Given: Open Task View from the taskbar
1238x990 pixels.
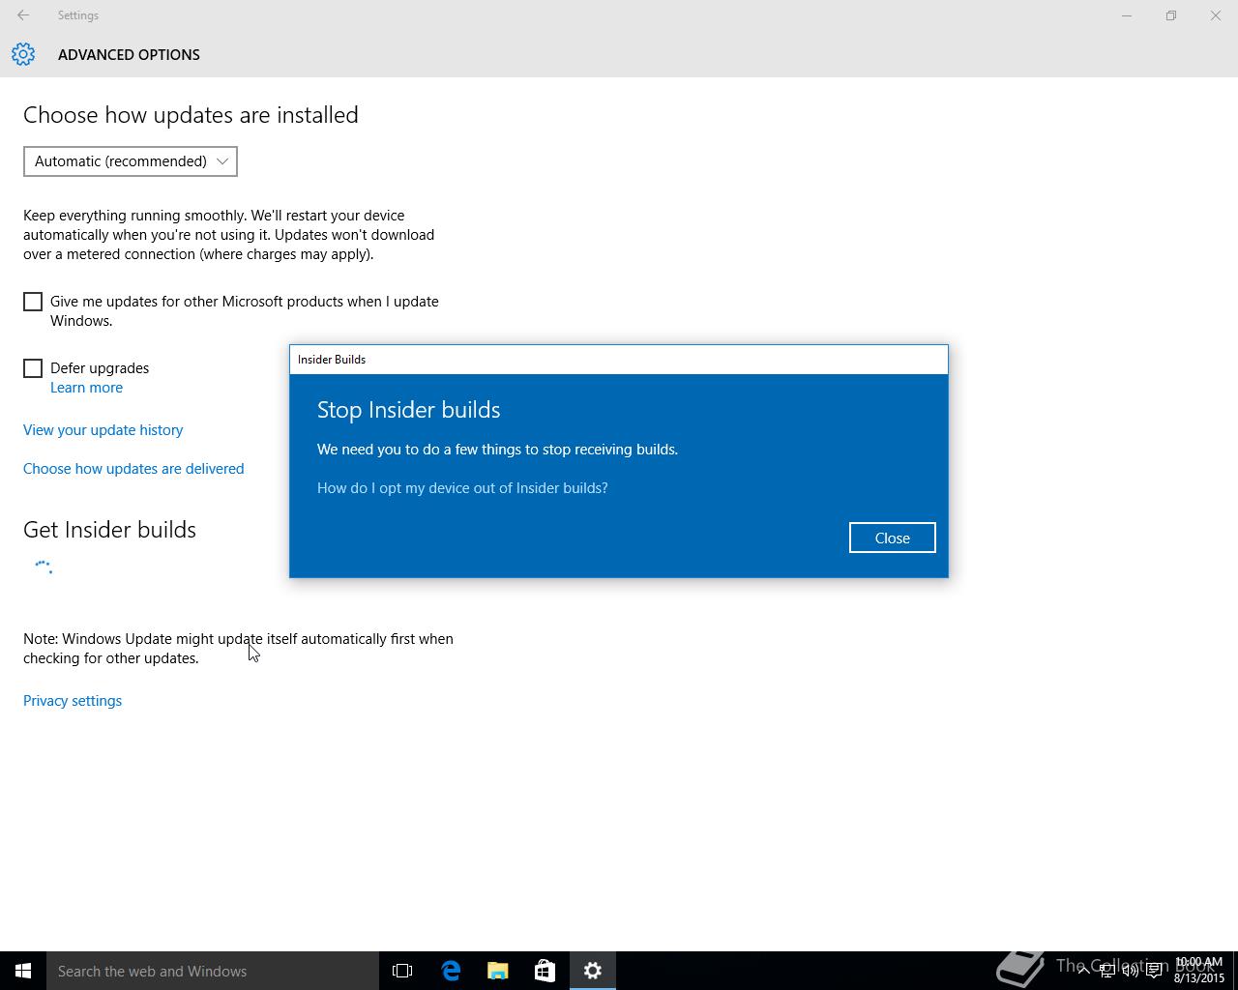Looking at the screenshot, I should click(402, 971).
